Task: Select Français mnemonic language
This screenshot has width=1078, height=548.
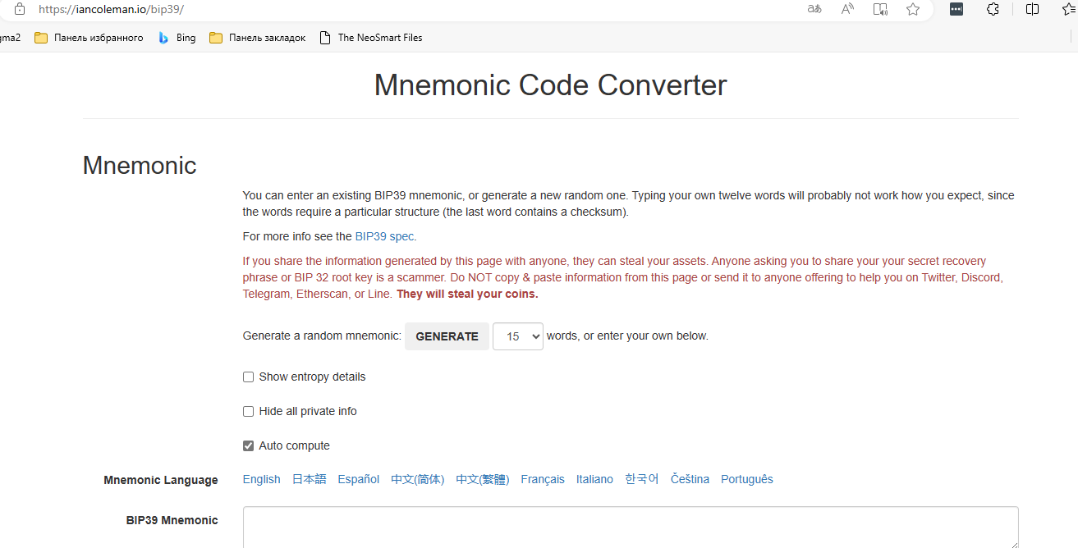Action: point(543,479)
